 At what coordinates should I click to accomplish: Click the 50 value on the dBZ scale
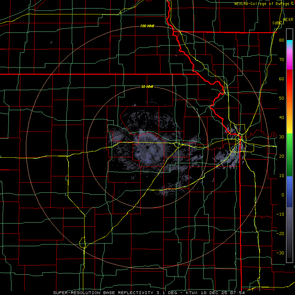pyautogui.click(x=282, y=98)
